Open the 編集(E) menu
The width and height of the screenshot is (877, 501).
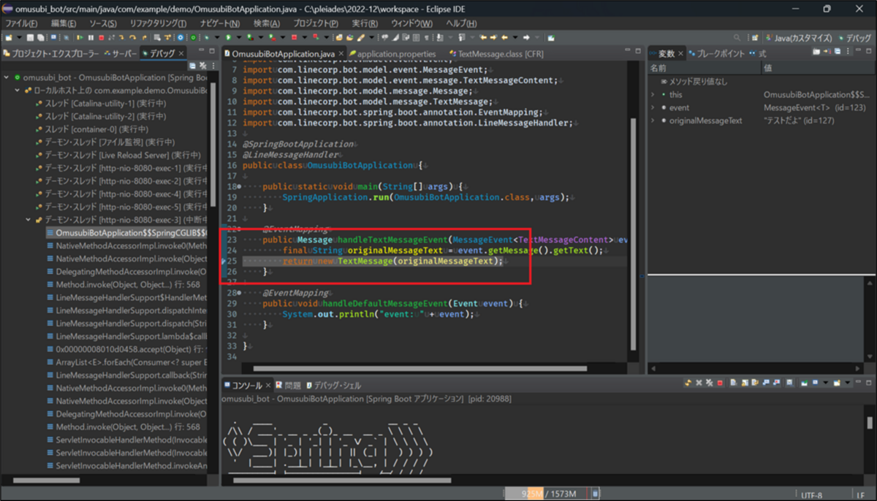[x=64, y=23]
